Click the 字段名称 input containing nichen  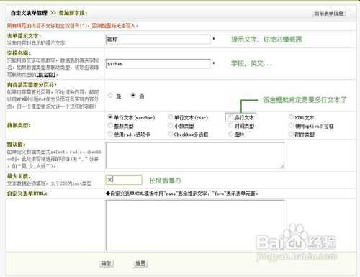pos(158,64)
